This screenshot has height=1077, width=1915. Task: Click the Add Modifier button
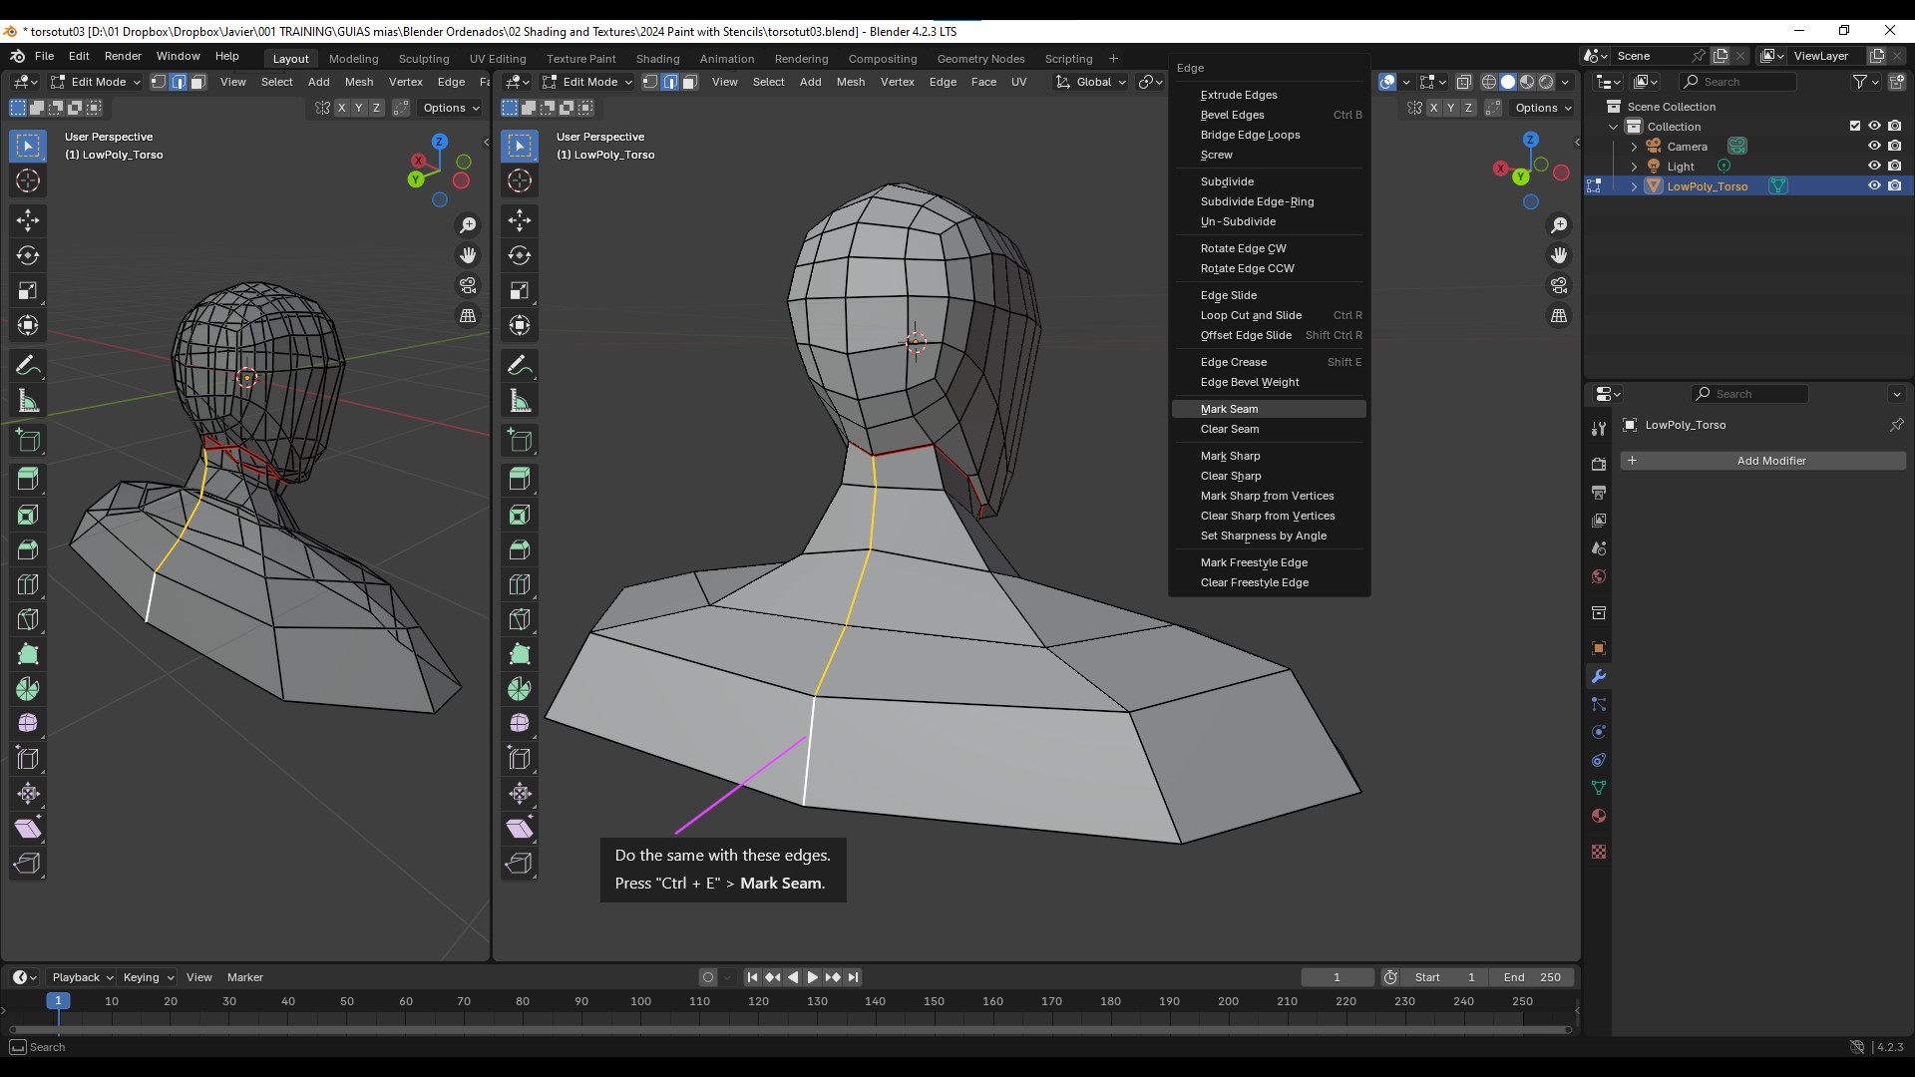[x=1763, y=461]
